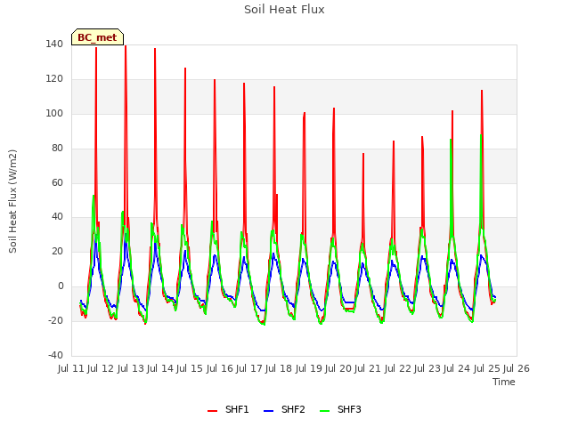The image size is (570, 427).
Task: Click the Jul 24 x-axis tick label
Action: [x=457, y=368]
